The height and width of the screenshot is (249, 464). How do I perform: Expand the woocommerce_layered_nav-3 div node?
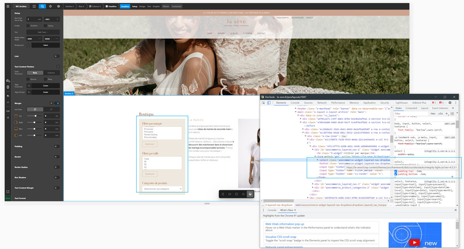click(313, 184)
